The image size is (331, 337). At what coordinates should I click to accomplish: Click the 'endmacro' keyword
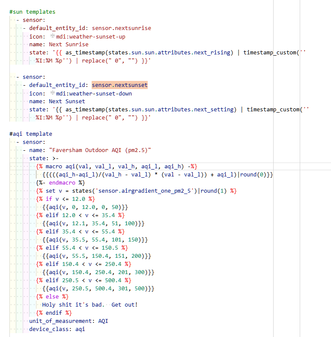[62, 183]
